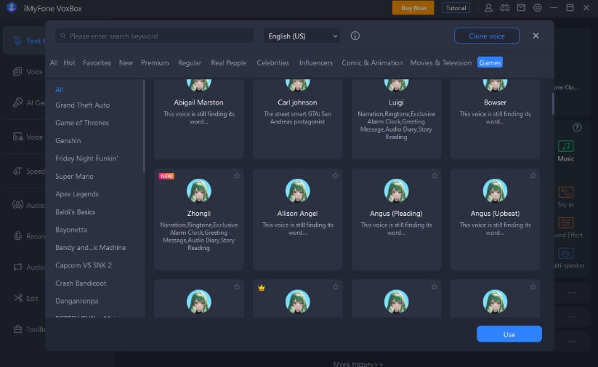Select Crash Bandicoot category
The image size is (598, 367).
click(x=81, y=283)
